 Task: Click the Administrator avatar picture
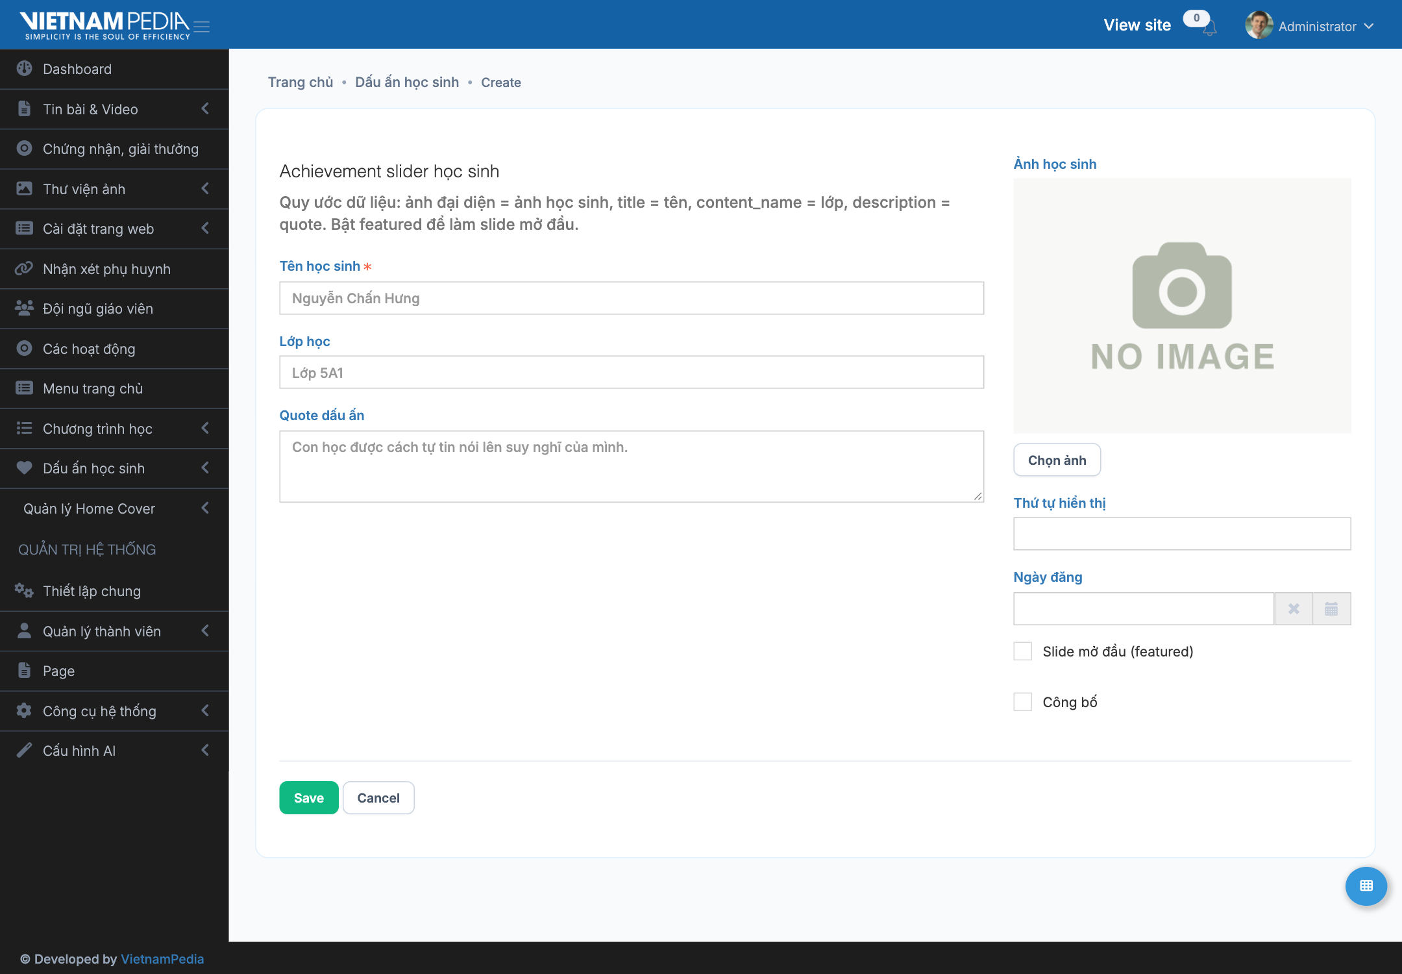(x=1259, y=25)
